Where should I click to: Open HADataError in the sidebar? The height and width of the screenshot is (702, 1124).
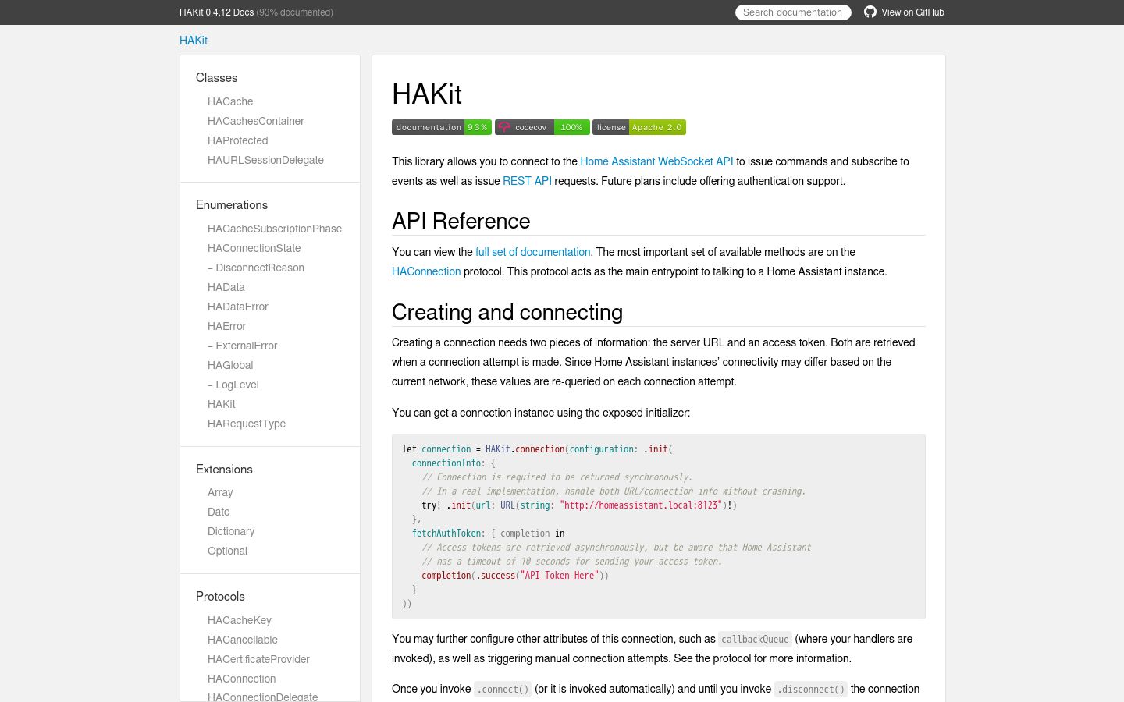point(238,307)
